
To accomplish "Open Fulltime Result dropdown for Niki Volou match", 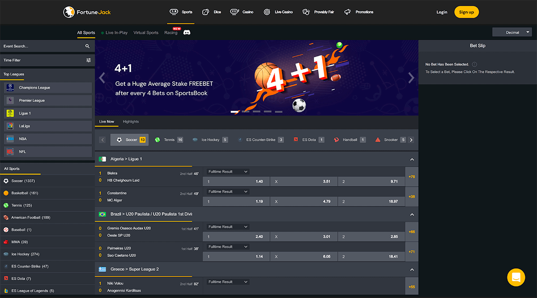I will 227,282.
